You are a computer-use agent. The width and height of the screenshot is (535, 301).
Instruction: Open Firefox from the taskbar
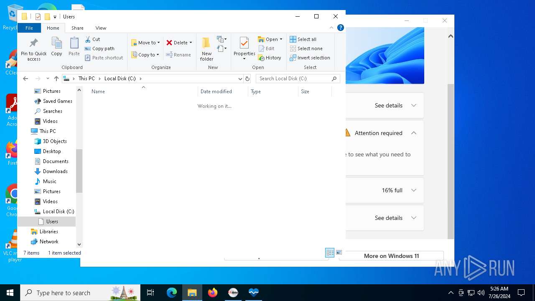pos(213,293)
